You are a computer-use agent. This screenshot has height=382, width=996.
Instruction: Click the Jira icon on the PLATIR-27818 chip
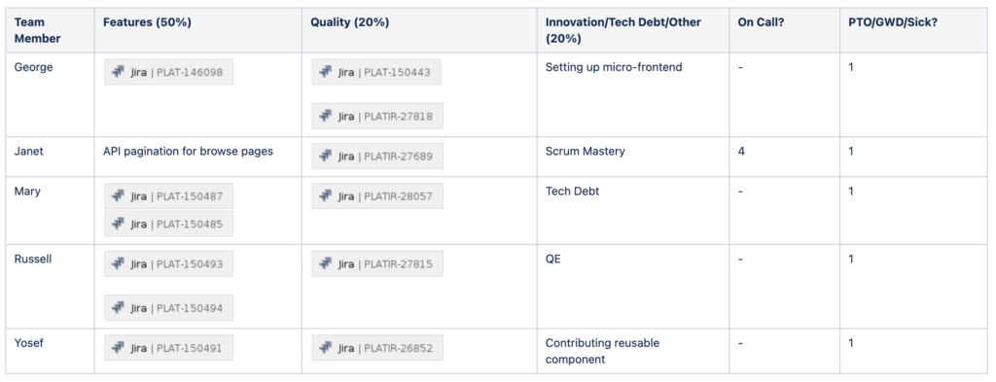(x=325, y=116)
